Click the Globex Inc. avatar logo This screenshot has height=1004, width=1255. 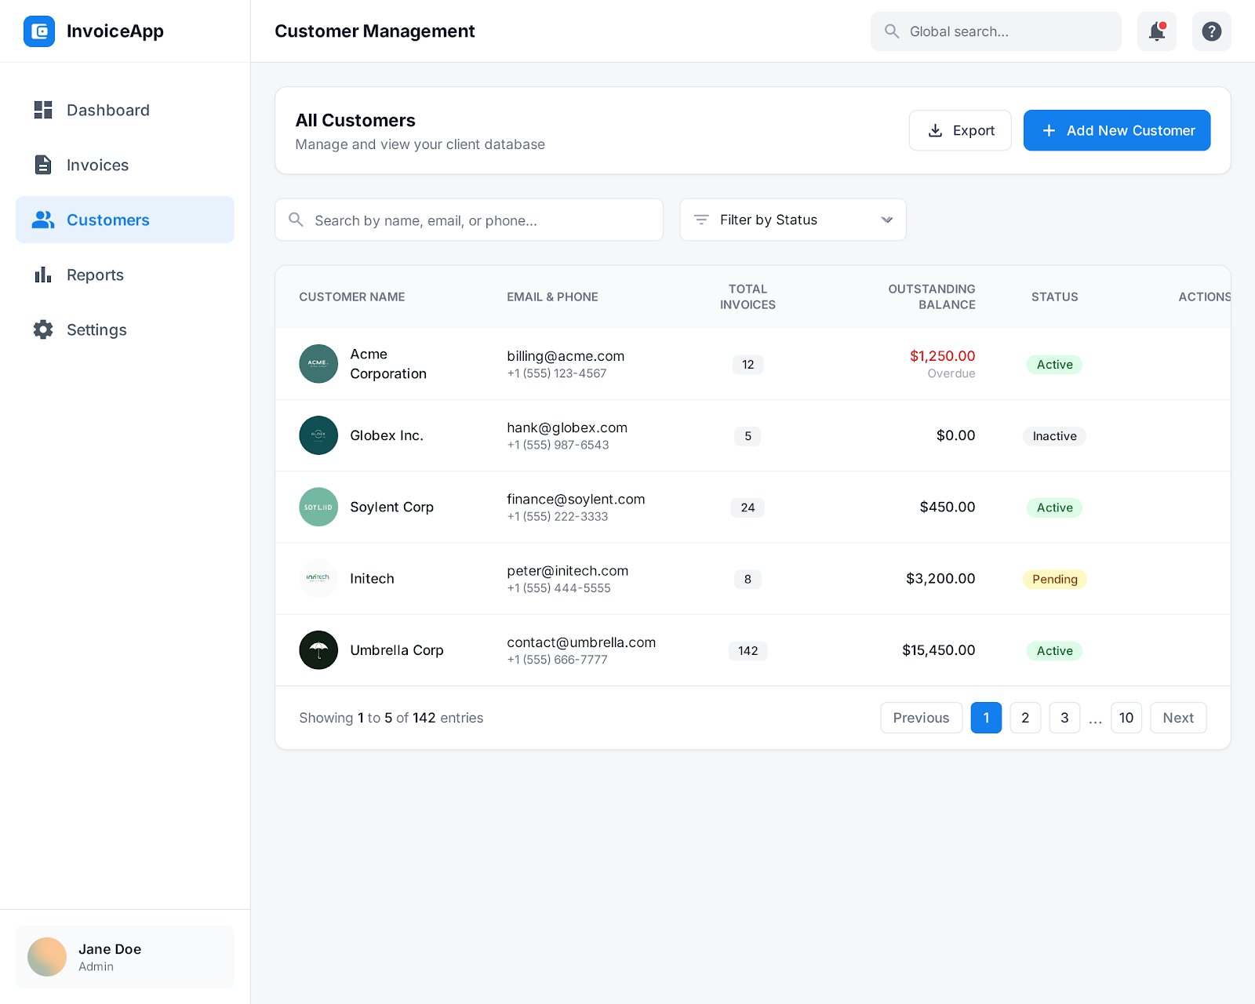(318, 435)
